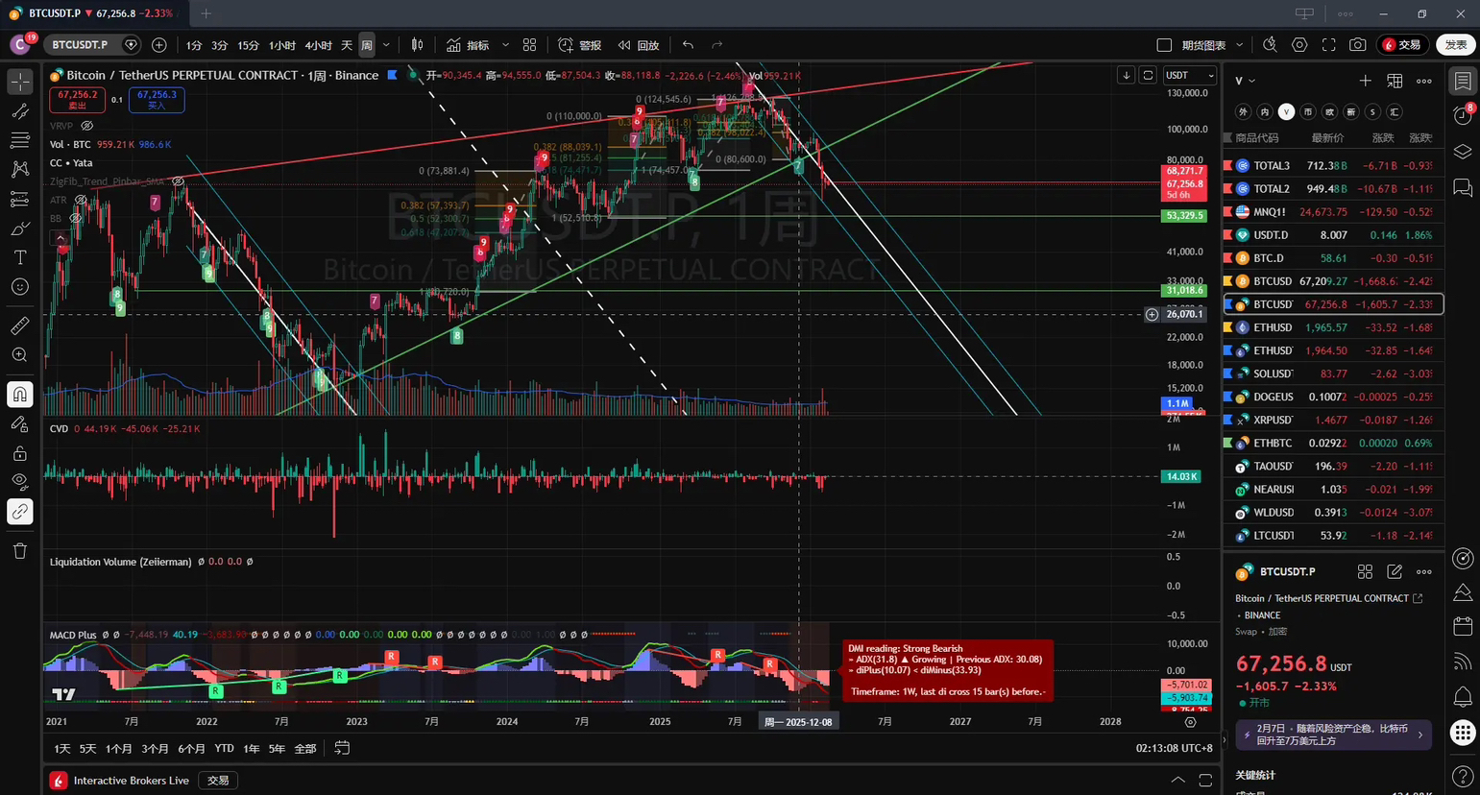Select SOLUSDT row in the watchlist
1480x795 pixels.
[x=1334, y=373]
